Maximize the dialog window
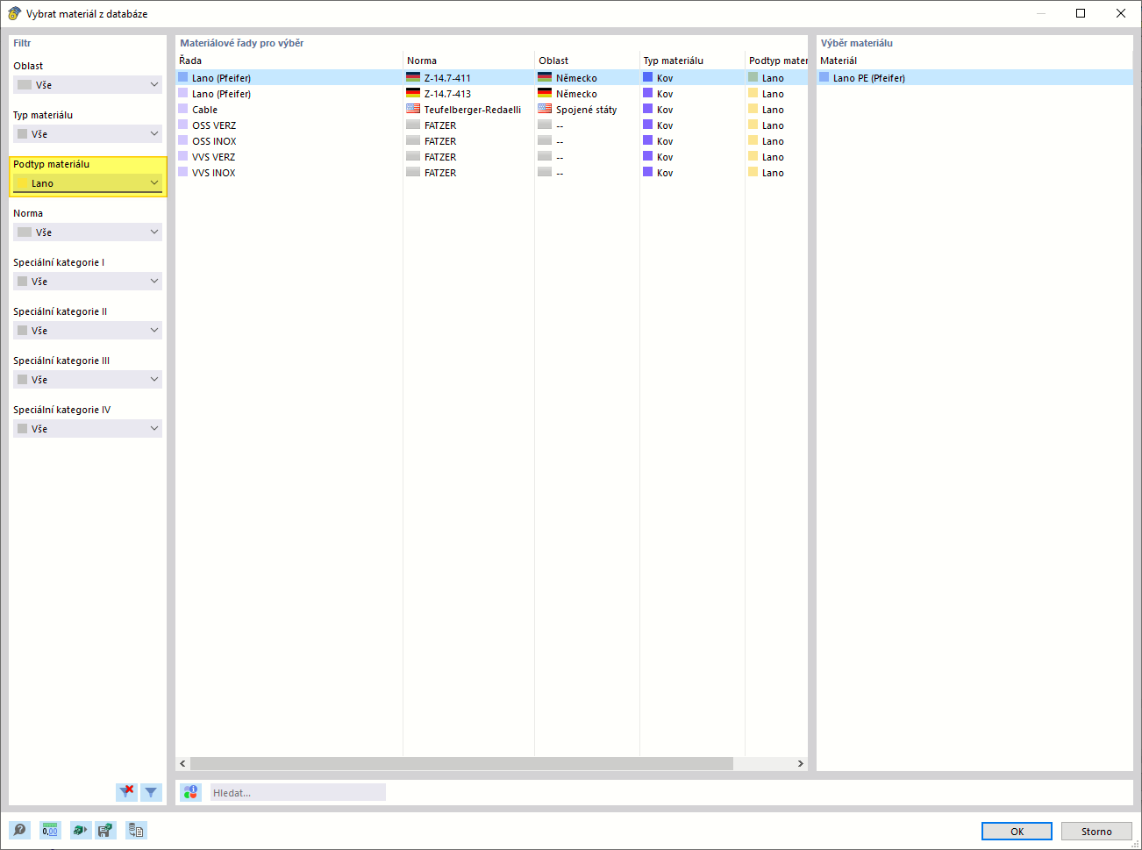This screenshot has height=850, width=1142. point(1081,13)
